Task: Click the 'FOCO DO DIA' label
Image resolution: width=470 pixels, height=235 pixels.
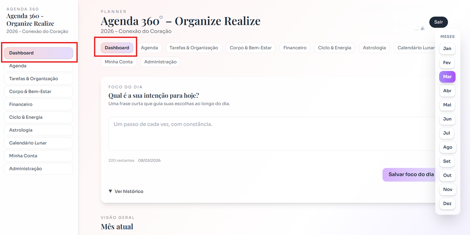Action: (125, 87)
